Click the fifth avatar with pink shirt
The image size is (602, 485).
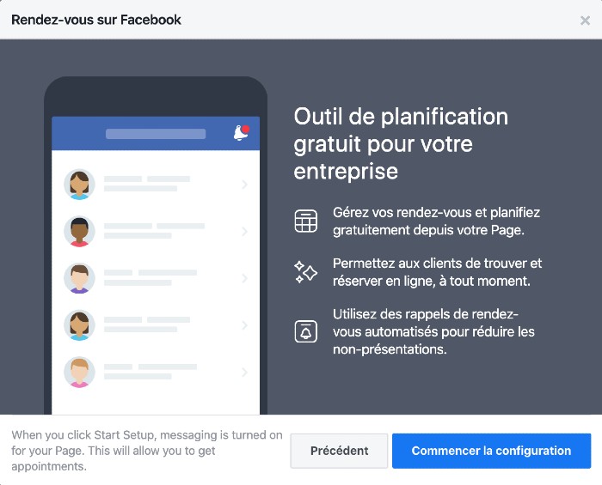pyautogui.click(x=79, y=373)
